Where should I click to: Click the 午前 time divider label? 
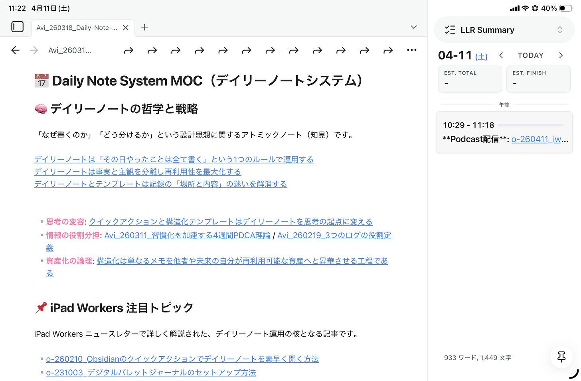click(x=504, y=105)
